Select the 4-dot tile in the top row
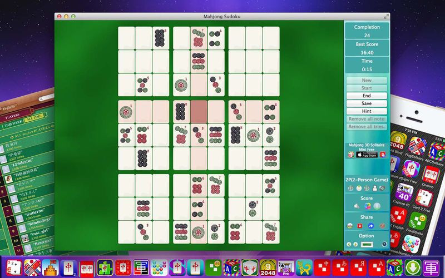445x278 pixels. click(216, 38)
